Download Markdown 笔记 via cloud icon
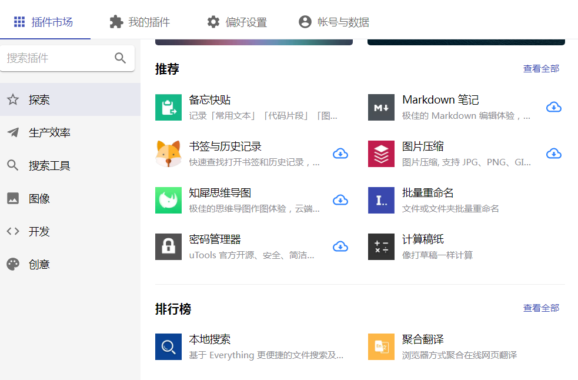 [x=554, y=108]
